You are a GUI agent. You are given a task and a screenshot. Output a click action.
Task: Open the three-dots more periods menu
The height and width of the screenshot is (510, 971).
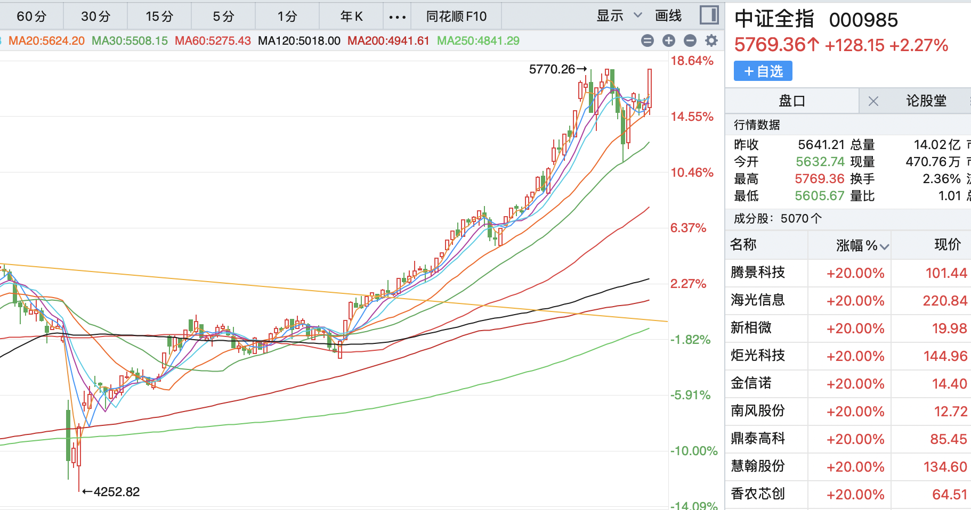click(397, 17)
